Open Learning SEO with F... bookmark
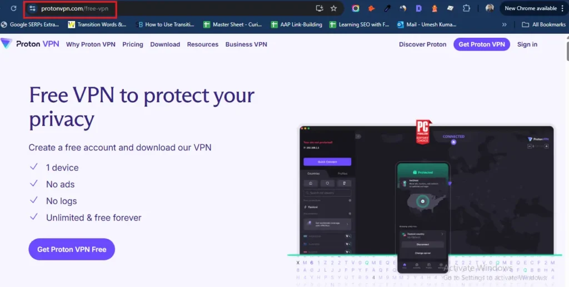This screenshot has width=569, height=287. [x=360, y=24]
